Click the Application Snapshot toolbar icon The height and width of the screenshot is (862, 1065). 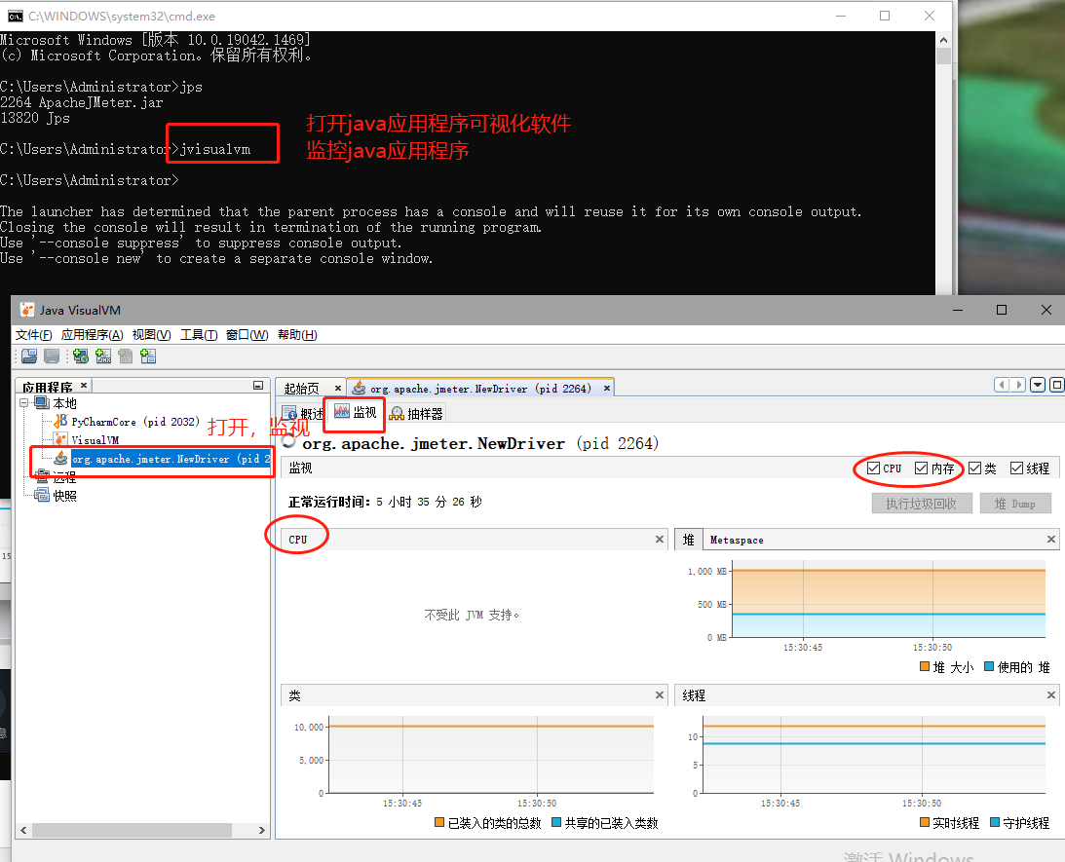click(148, 356)
